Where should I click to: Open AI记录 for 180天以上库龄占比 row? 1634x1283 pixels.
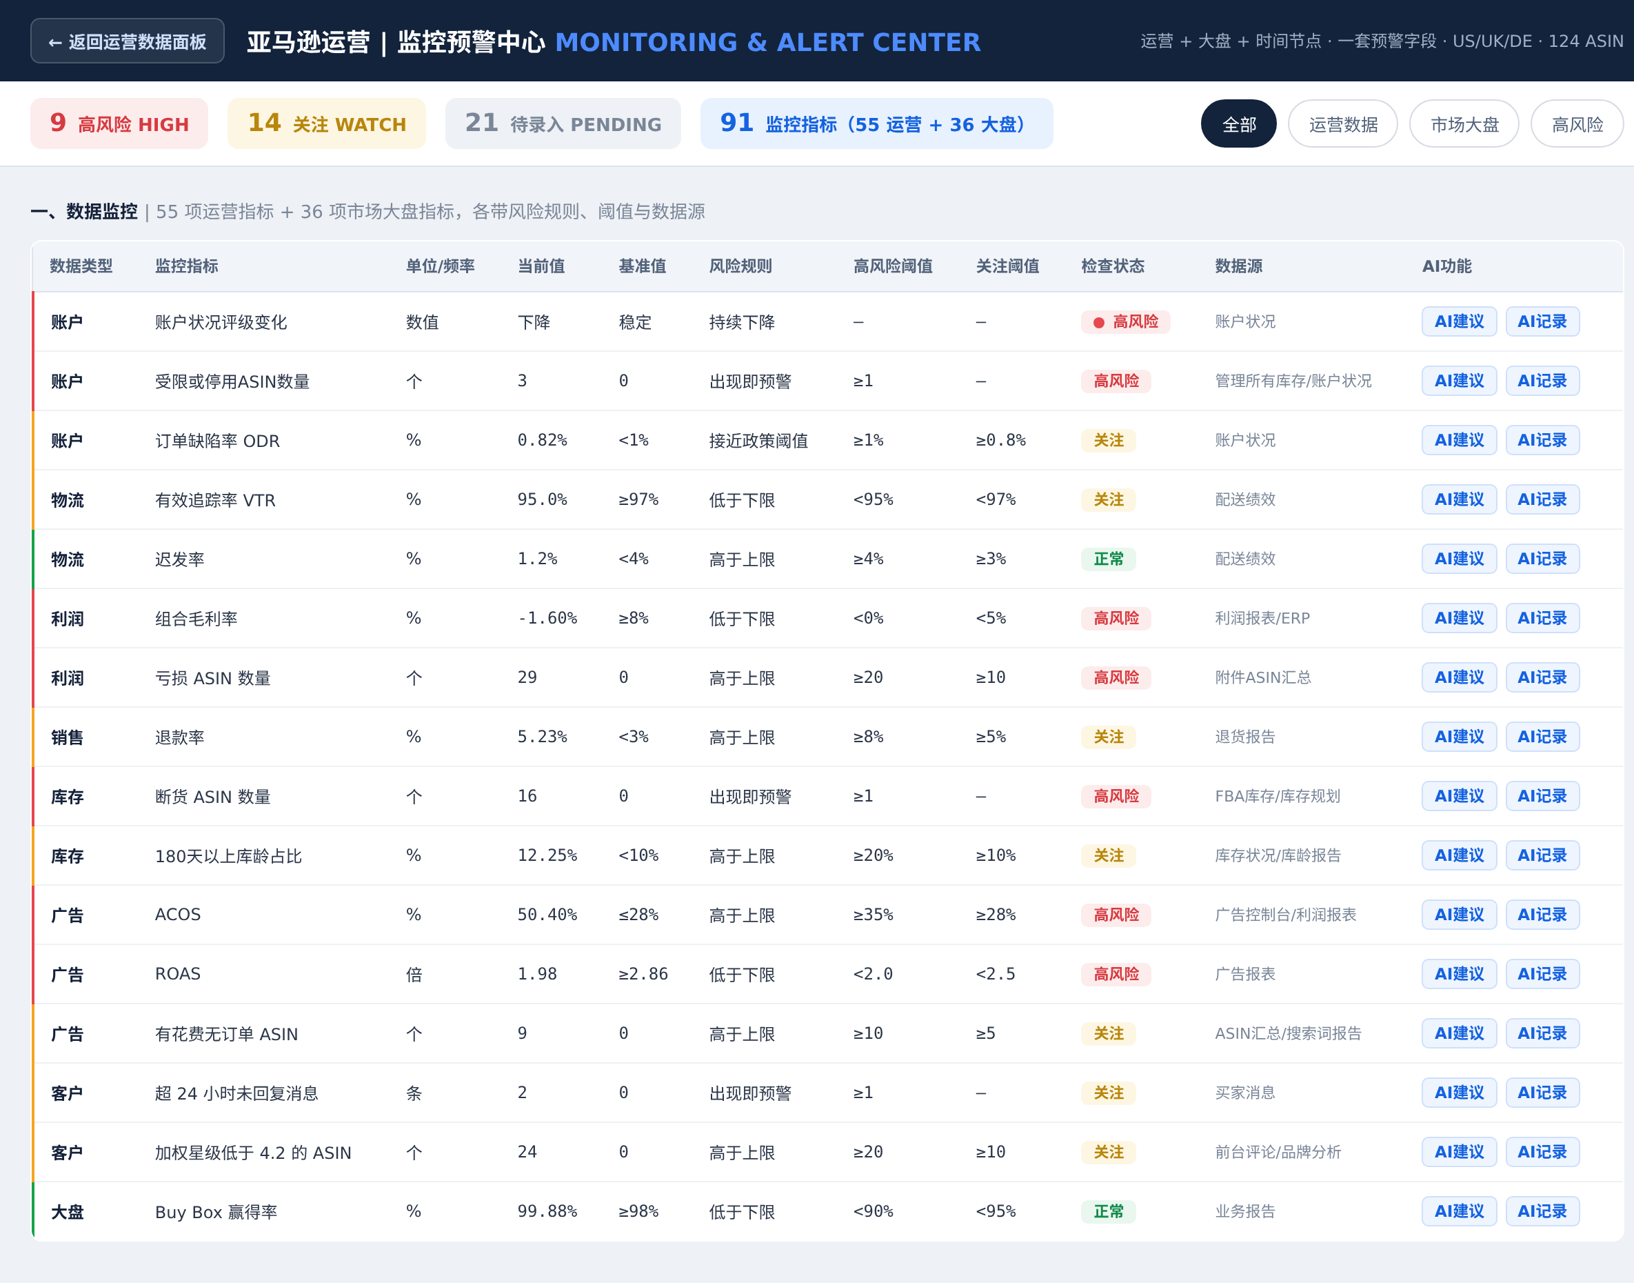(1542, 855)
